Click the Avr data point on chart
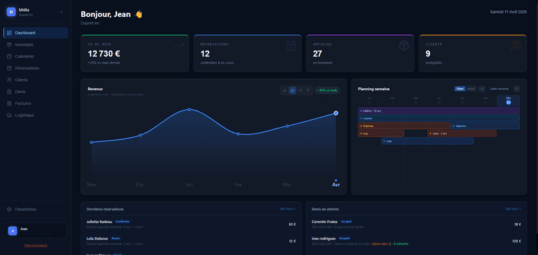 (336, 113)
